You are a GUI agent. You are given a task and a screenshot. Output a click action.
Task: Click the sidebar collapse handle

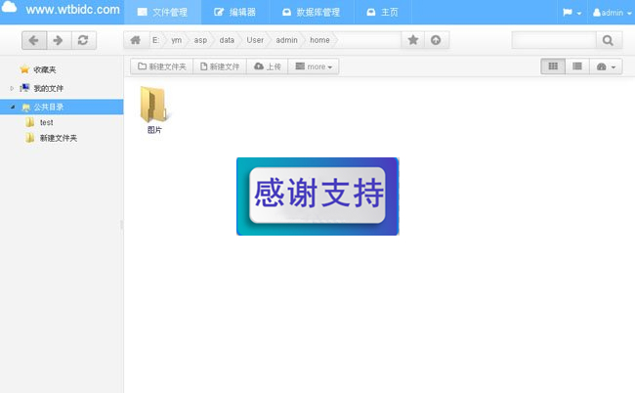[x=121, y=225]
